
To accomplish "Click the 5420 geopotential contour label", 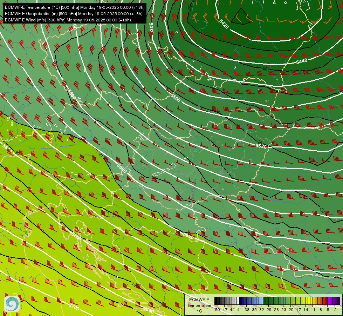I will pyautogui.click(x=224, y=24).
